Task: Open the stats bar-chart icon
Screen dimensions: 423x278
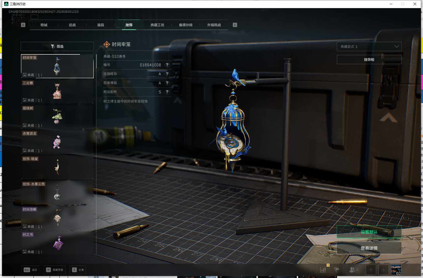Action: [x=323, y=270]
